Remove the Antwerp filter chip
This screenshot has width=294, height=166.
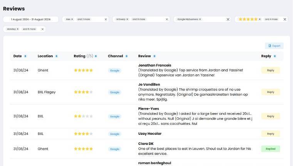[x=127, y=19]
